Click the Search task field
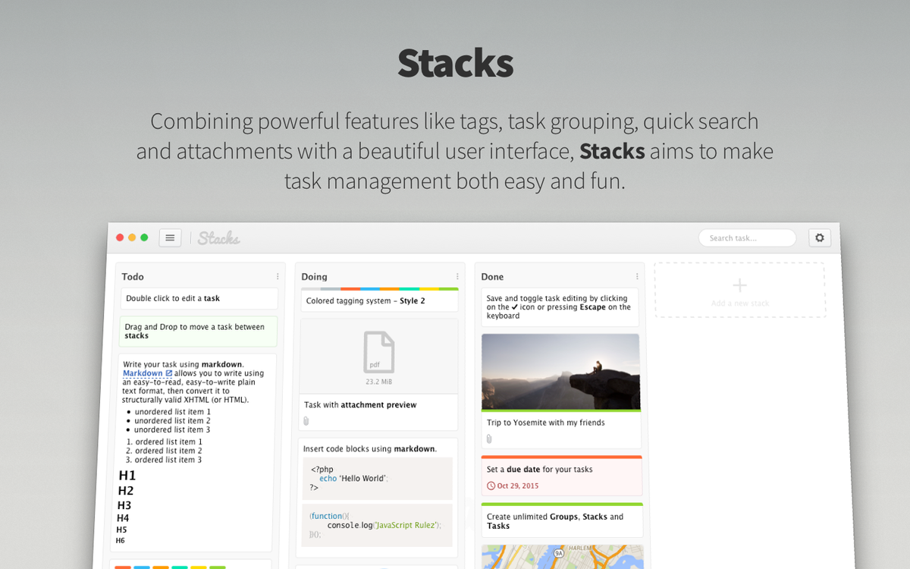The image size is (910, 569). point(747,237)
